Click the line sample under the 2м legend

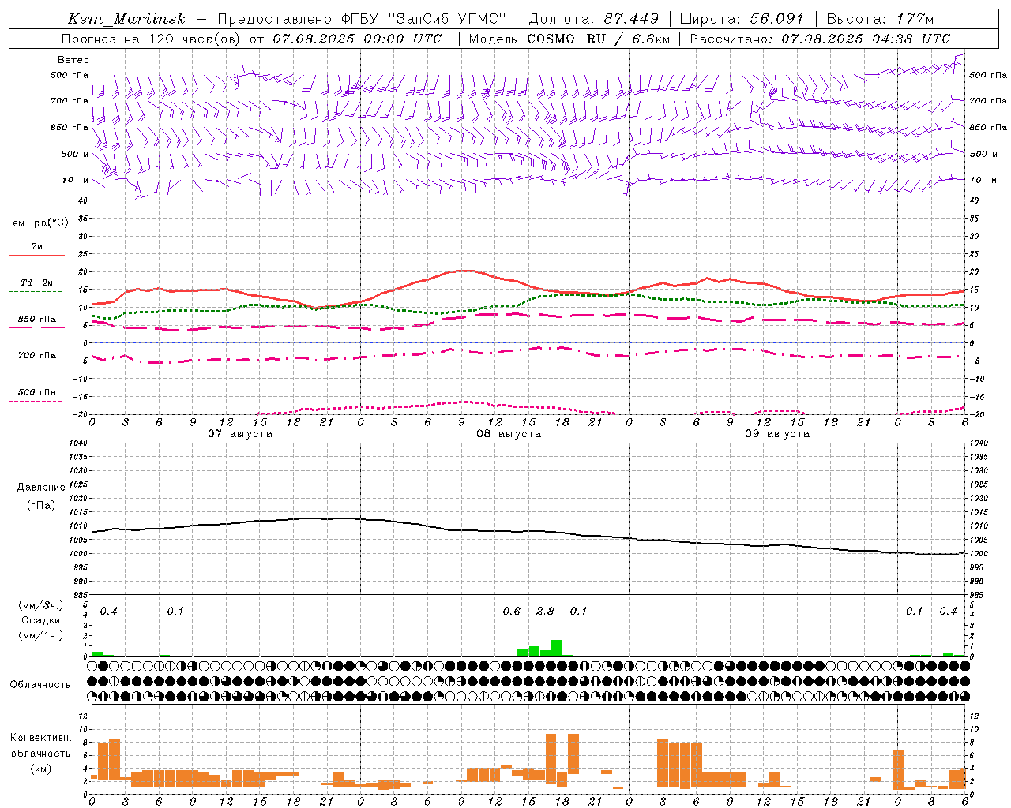[36, 255]
